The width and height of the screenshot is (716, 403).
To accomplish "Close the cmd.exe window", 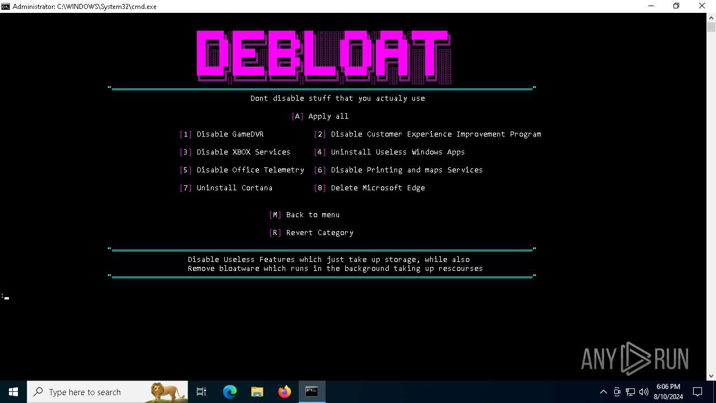I will pos(703,6).
